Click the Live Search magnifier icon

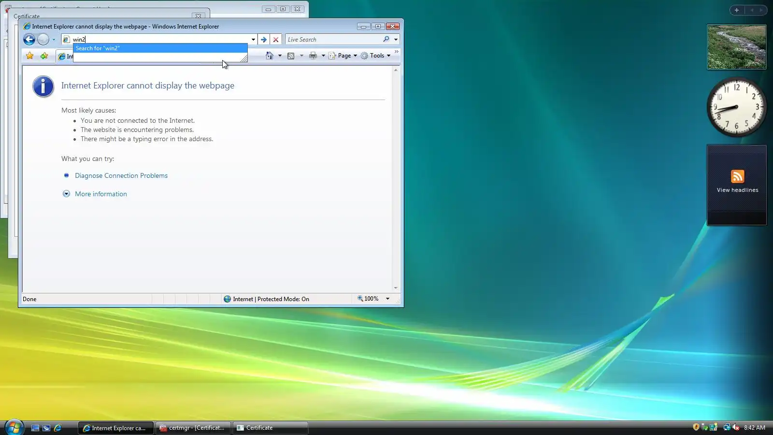(x=386, y=40)
